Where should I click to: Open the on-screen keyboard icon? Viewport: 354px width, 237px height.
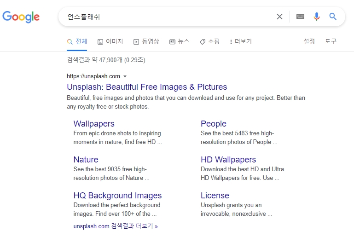pyautogui.click(x=300, y=17)
